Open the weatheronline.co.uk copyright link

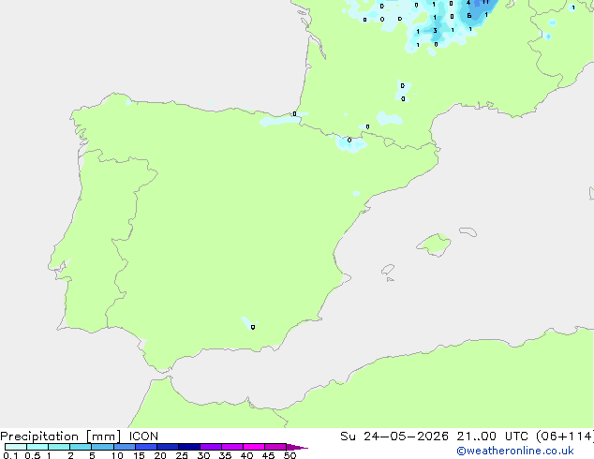(x=515, y=451)
